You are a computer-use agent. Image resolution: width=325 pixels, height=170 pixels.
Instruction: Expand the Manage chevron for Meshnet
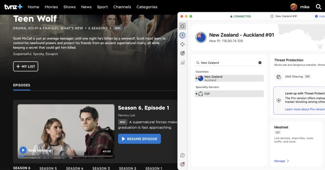(x=288, y=161)
